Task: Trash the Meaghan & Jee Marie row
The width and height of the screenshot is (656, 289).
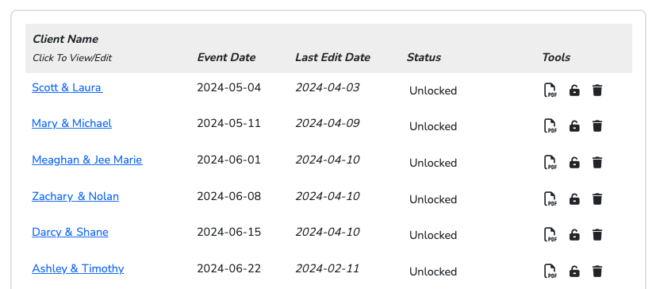Action: click(597, 163)
